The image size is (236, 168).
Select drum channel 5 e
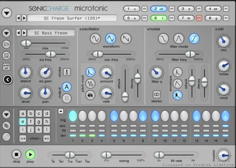click(x=132, y=18)
